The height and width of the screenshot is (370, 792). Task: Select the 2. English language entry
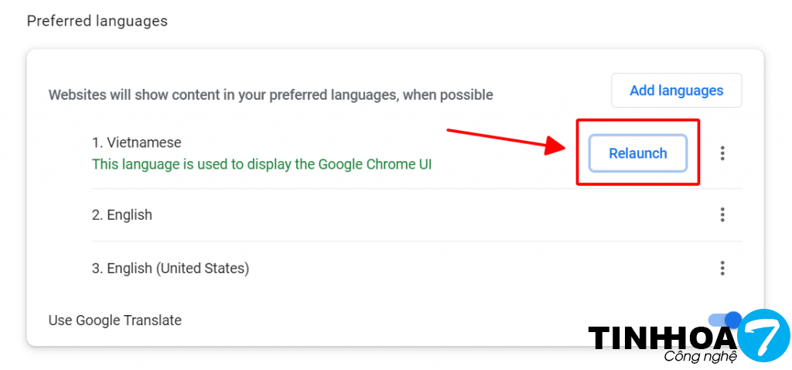click(122, 215)
